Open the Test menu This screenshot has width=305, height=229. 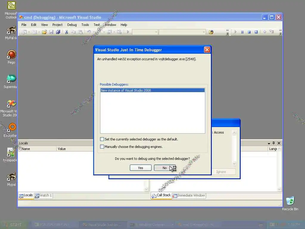click(x=97, y=25)
